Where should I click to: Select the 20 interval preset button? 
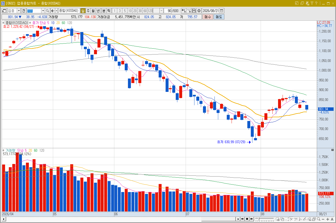pyautogui.click(x=135, y=11)
